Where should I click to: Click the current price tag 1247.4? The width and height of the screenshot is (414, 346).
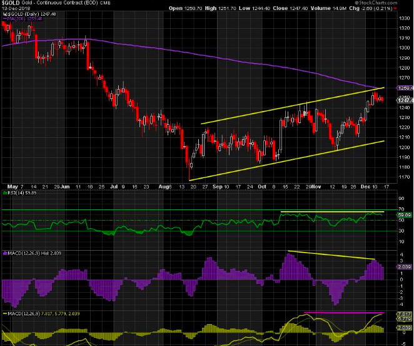(x=405, y=101)
